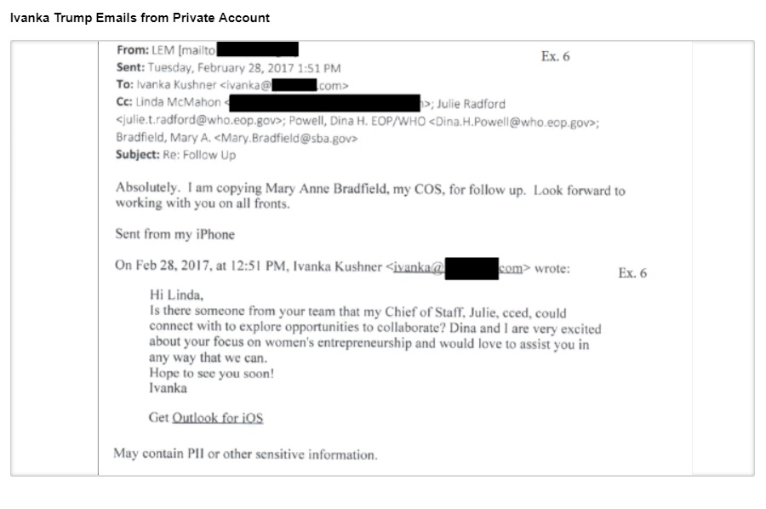Click the 'Ivanka' signature in quoted message
The image size is (766, 509).
tap(168, 388)
